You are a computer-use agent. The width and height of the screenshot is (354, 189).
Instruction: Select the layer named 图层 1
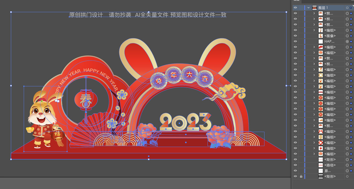323,8
